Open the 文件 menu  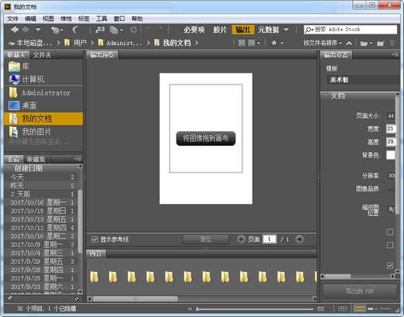click(13, 18)
